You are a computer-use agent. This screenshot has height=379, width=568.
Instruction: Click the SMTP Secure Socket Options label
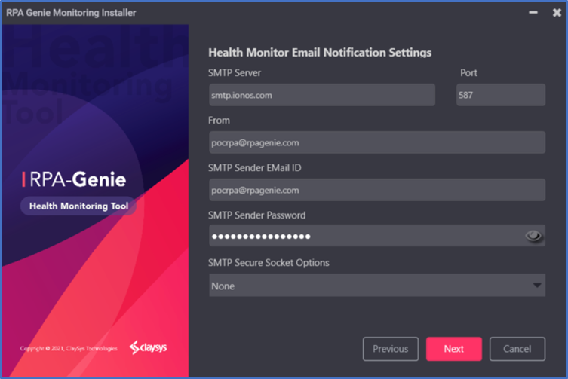point(269,263)
